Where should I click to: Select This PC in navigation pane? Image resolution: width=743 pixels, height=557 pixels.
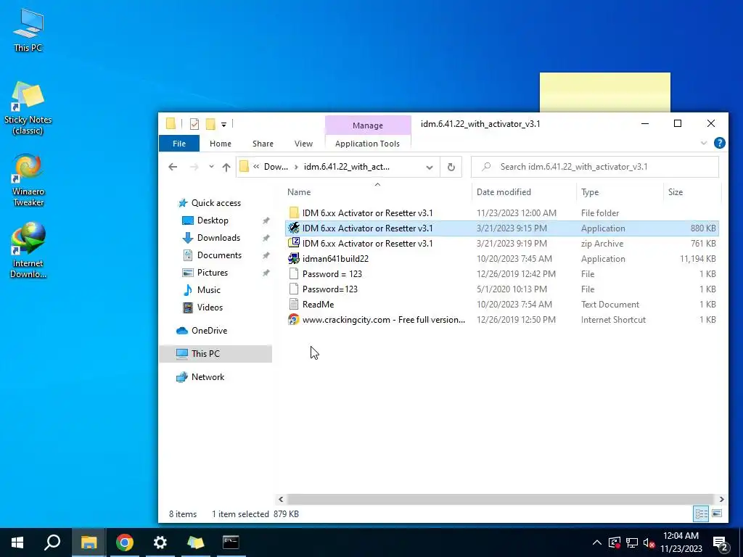215,353
